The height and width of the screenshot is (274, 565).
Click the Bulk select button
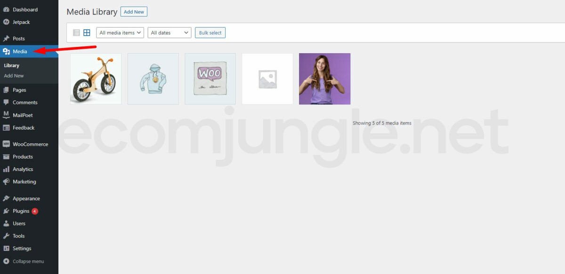point(210,33)
